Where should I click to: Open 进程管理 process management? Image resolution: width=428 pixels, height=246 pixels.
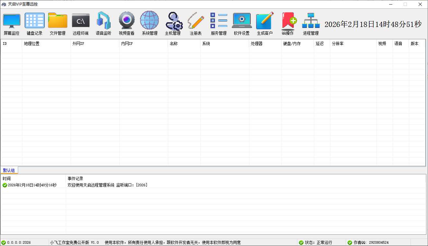(x=310, y=23)
